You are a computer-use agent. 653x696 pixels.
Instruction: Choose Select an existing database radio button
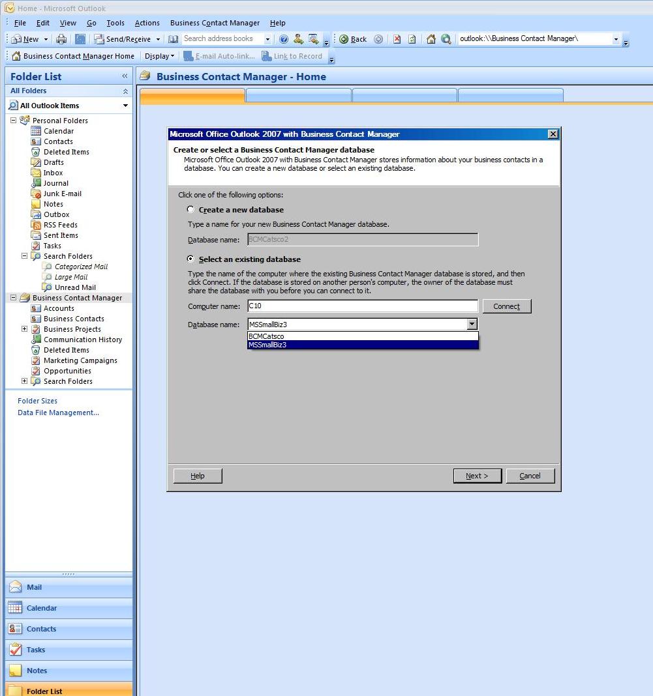pos(190,259)
